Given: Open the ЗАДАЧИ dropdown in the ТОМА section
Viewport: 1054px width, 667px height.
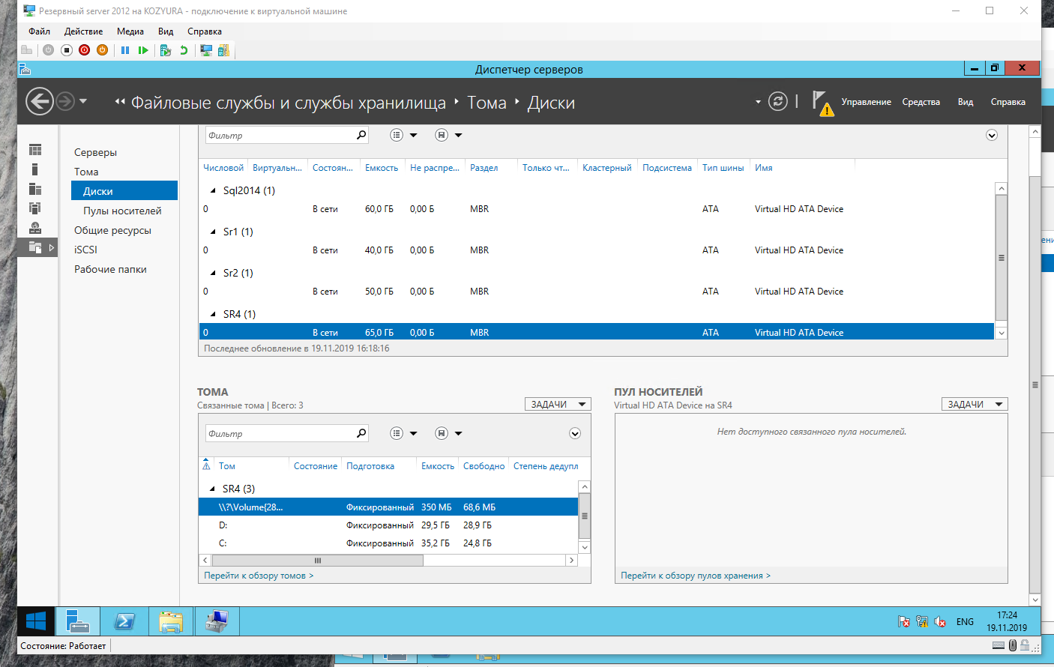Looking at the screenshot, I should 558,404.
